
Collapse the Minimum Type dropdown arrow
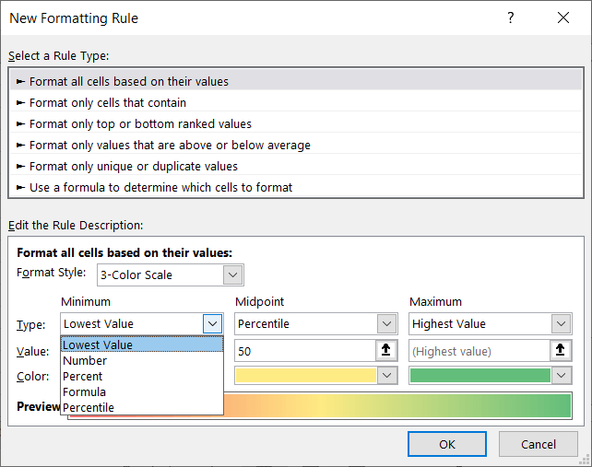point(212,324)
